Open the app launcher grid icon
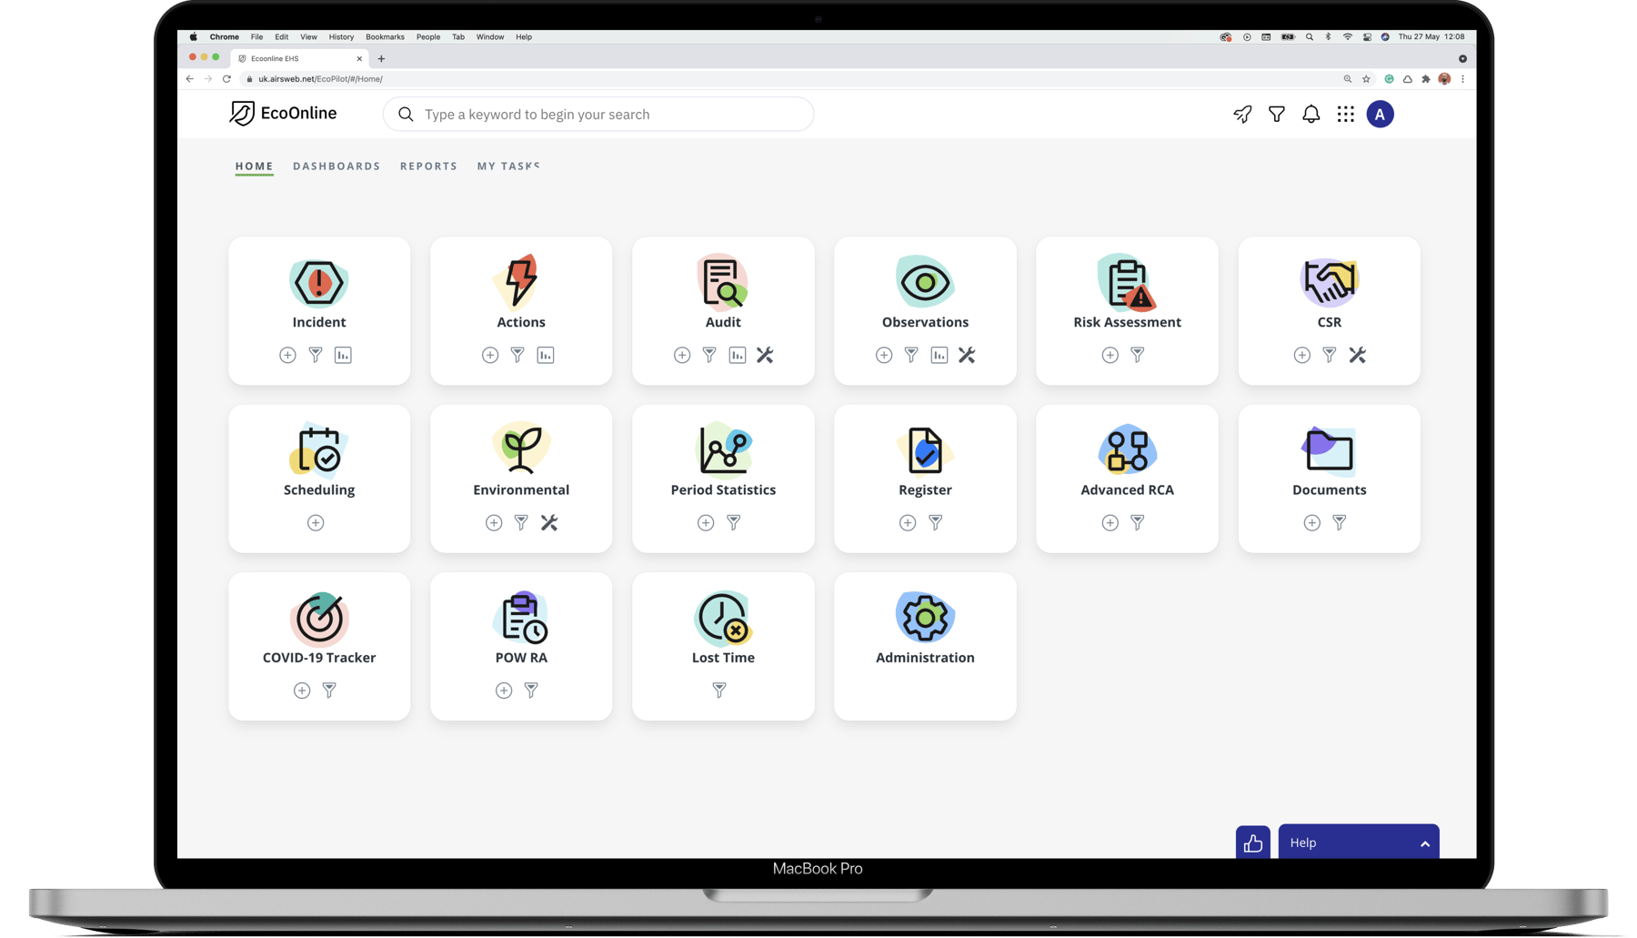The height and width of the screenshot is (938, 1637). tap(1345, 114)
